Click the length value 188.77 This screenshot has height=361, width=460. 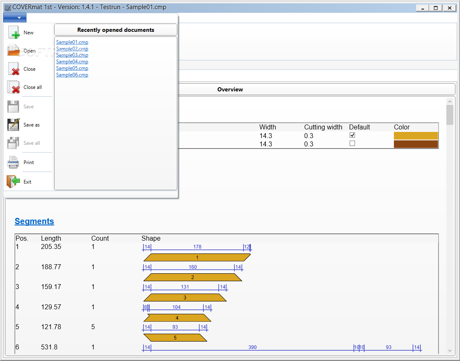(51, 267)
